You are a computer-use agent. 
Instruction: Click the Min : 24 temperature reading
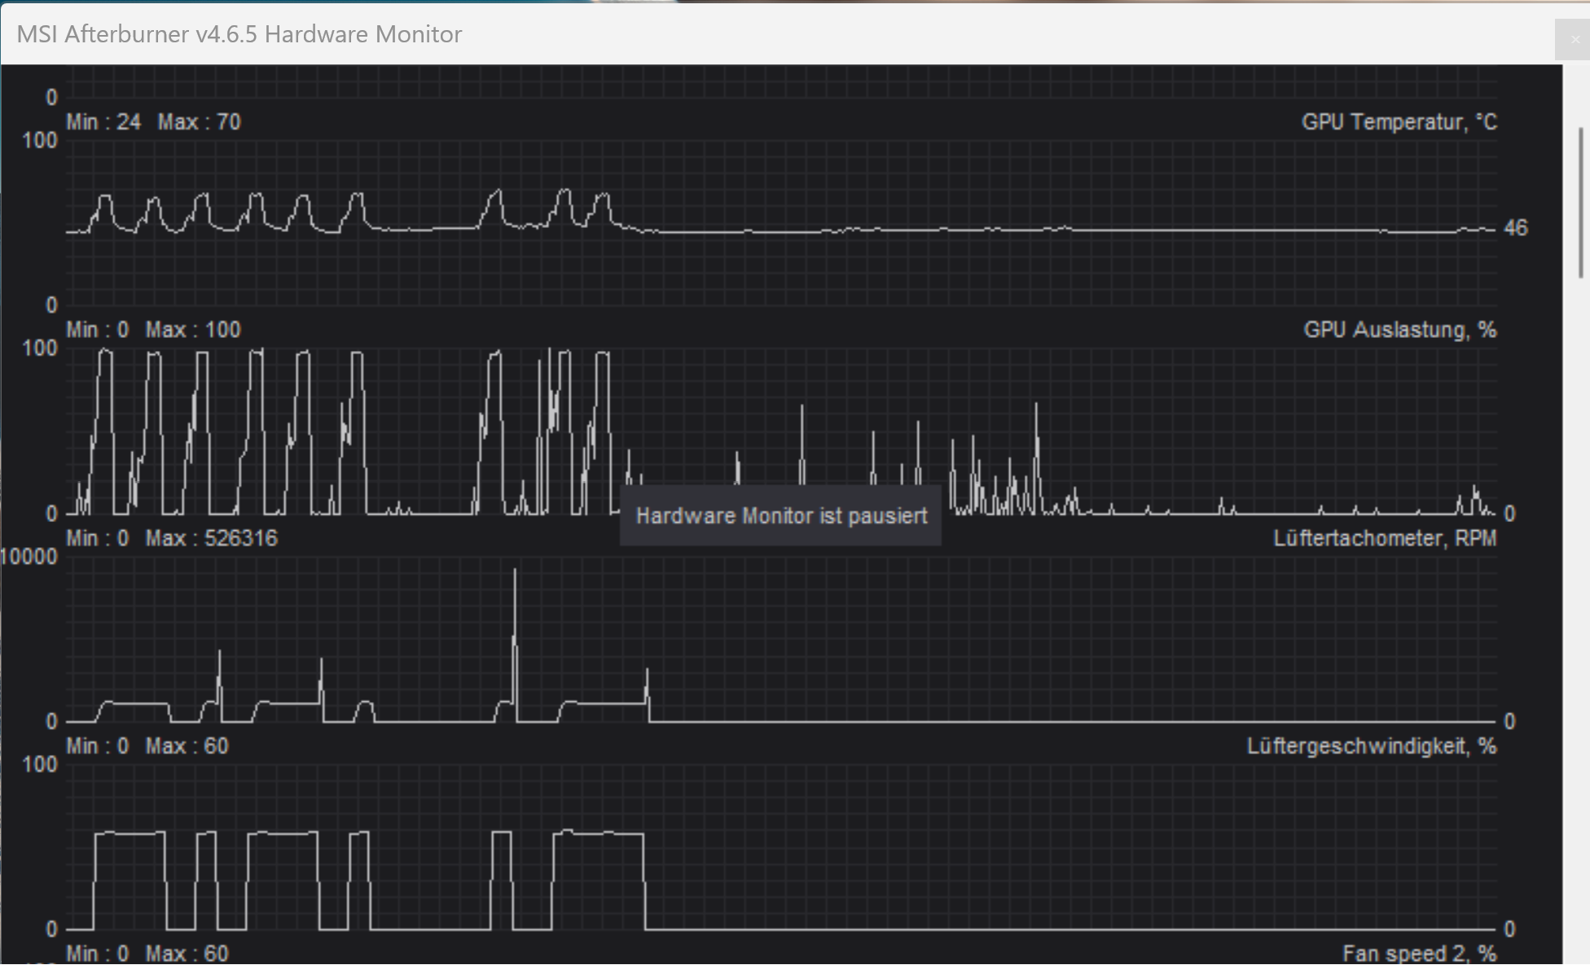coord(103,122)
